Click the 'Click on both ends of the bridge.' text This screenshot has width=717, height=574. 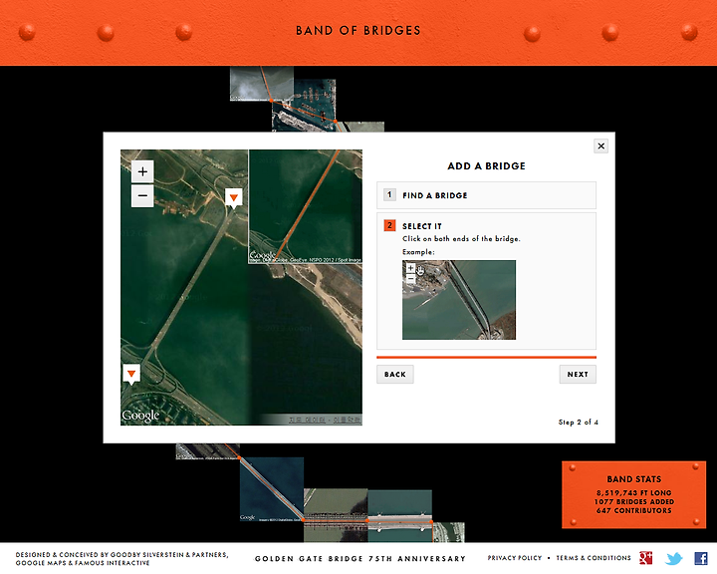[x=461, y=238]
